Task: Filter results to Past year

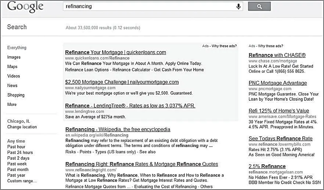Action: [x=16, y=175]
